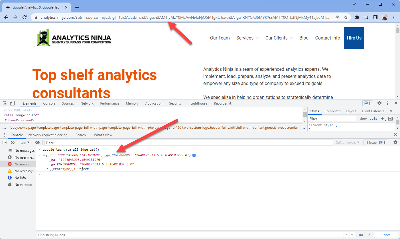This screenshot has width=400, height=239.
Task: Click the inspect element picker icon
Action: 5,103
